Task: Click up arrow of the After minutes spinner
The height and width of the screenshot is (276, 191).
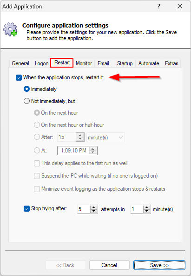Action: [80, 135]
